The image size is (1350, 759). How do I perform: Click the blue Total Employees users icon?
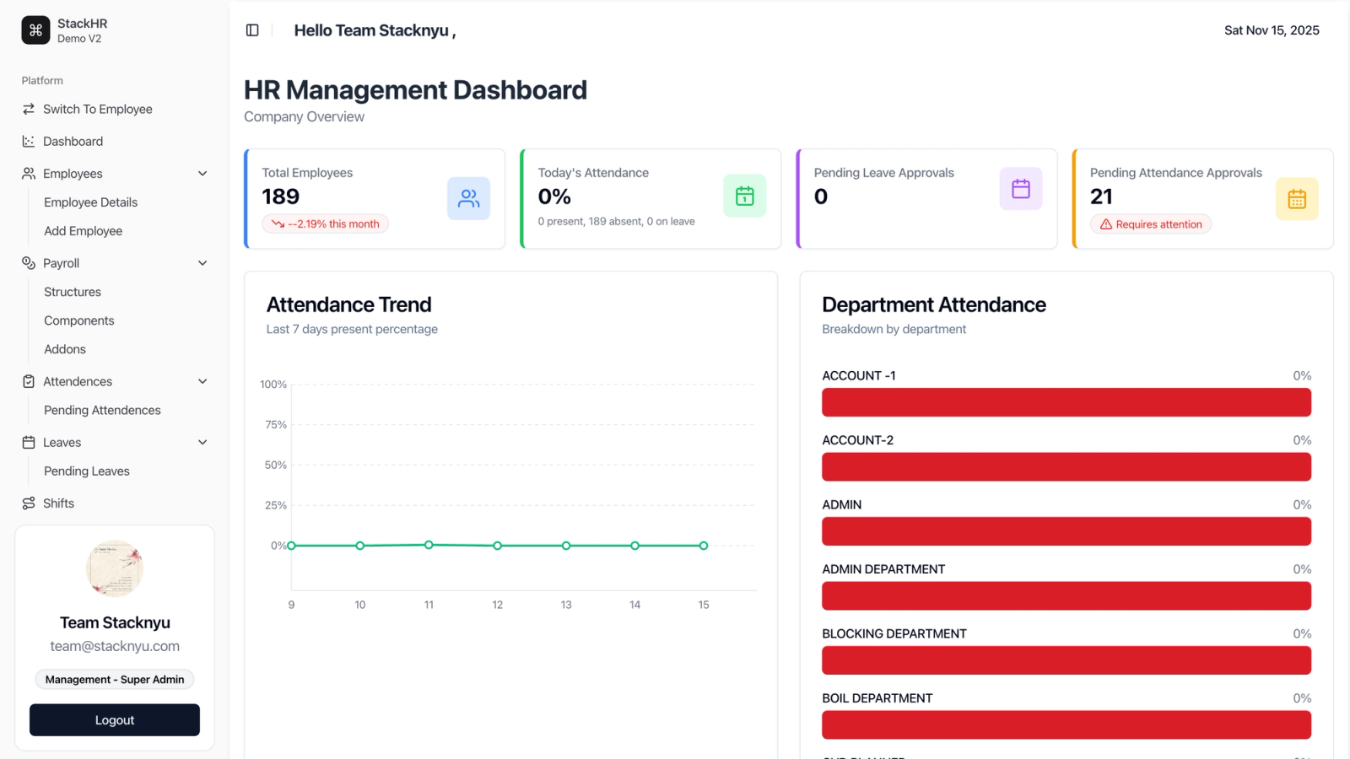(468, 198)
